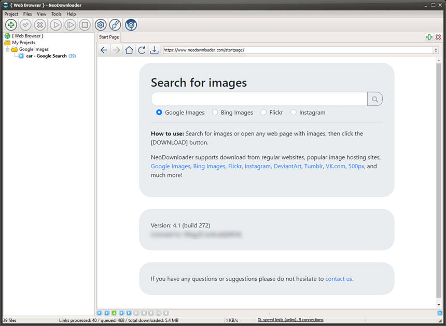446x326 pixels.
Task: Open the Google Images hyperlink in the description
Action: click(x=171, y=166)
